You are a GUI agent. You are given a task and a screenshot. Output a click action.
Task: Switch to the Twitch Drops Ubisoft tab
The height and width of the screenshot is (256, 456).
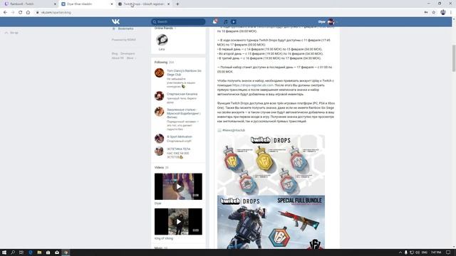coord(144,4)
